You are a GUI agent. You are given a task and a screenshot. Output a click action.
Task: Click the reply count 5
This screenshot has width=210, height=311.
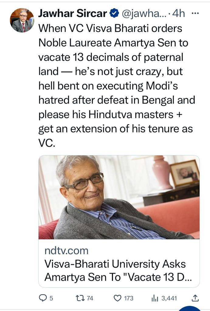click(51, 298)
